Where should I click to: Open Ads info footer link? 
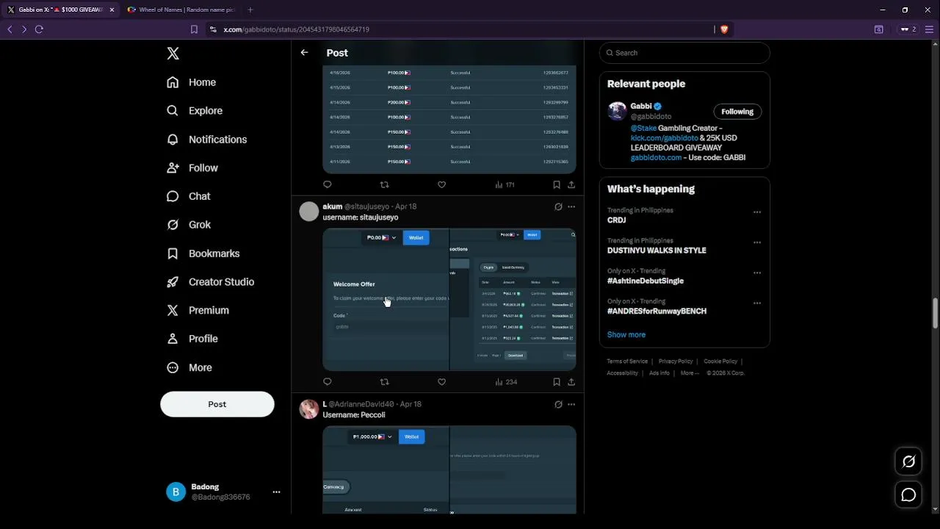pos(659,373)
